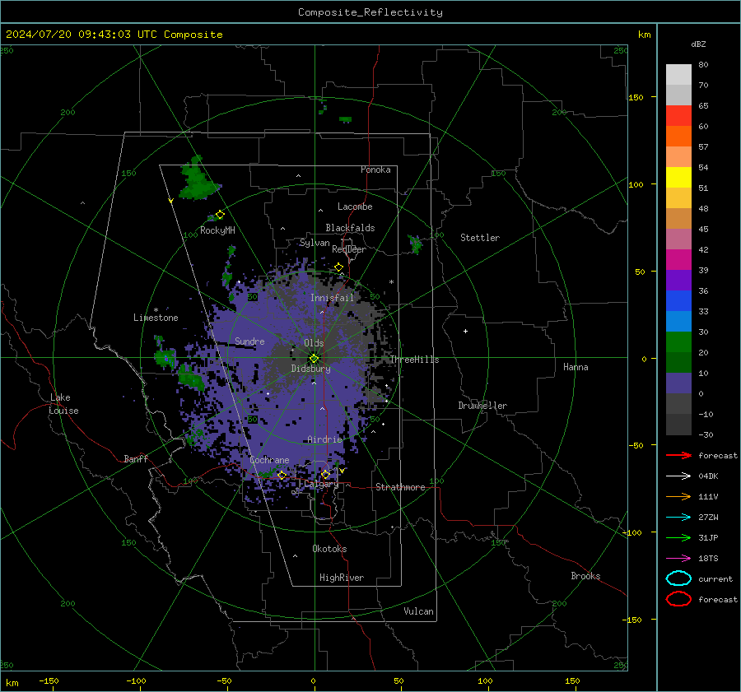741x692 pixels.
Task: Click the Lacombe city label
Action: click(x=355, y=207)
